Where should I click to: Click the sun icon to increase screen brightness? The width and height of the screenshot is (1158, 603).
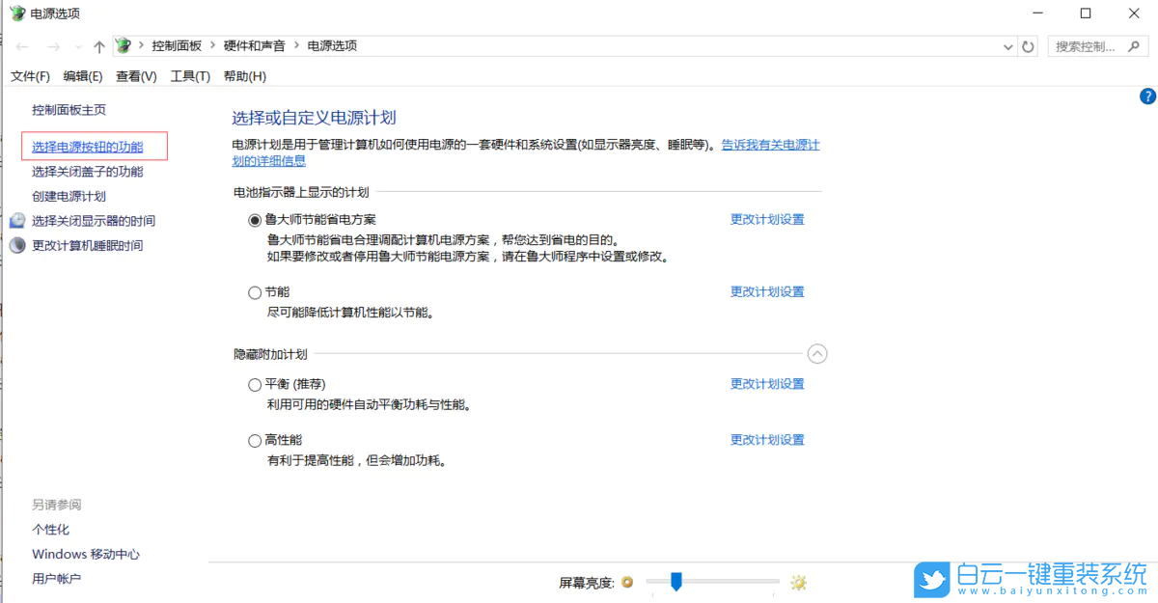[798, 582]
